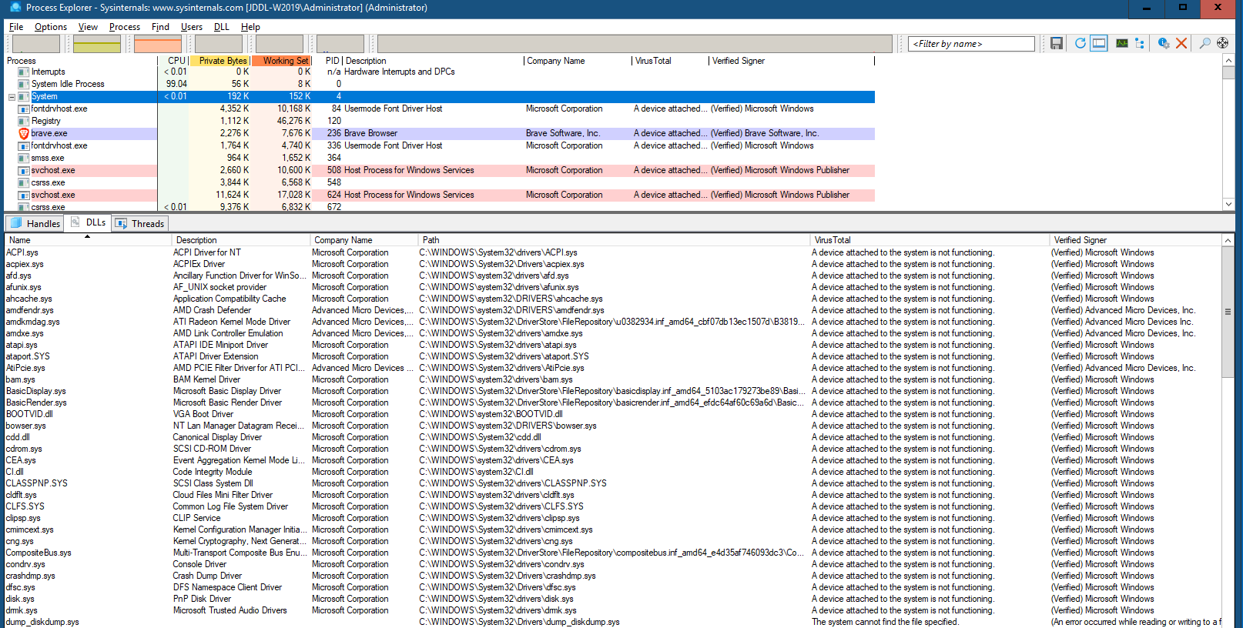Click into the Filter by name field

[x=971, y=44]
